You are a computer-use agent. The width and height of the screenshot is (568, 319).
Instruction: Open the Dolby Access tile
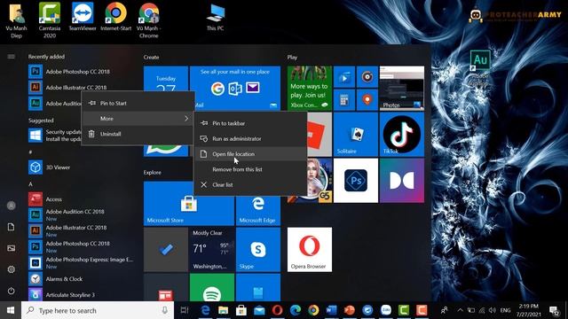tap(402, 181)
